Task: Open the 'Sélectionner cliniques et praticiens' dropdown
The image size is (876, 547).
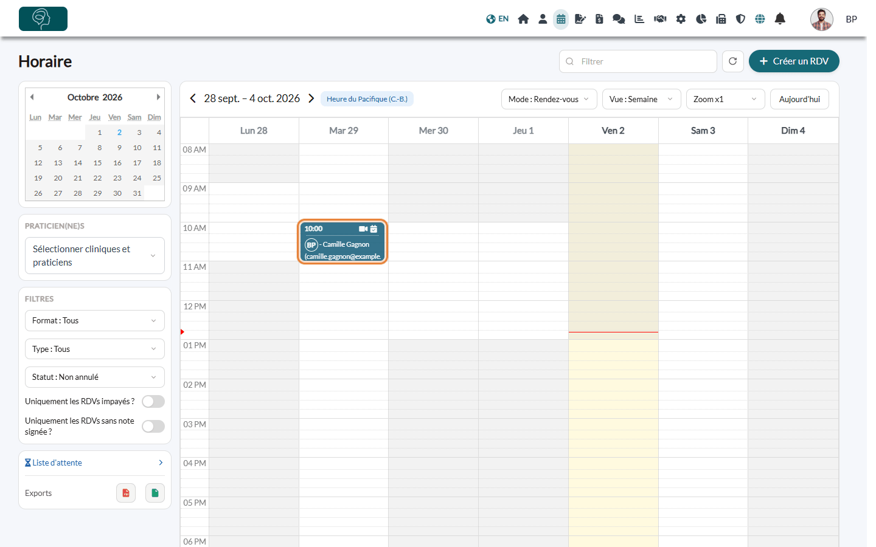Action: 95,256
